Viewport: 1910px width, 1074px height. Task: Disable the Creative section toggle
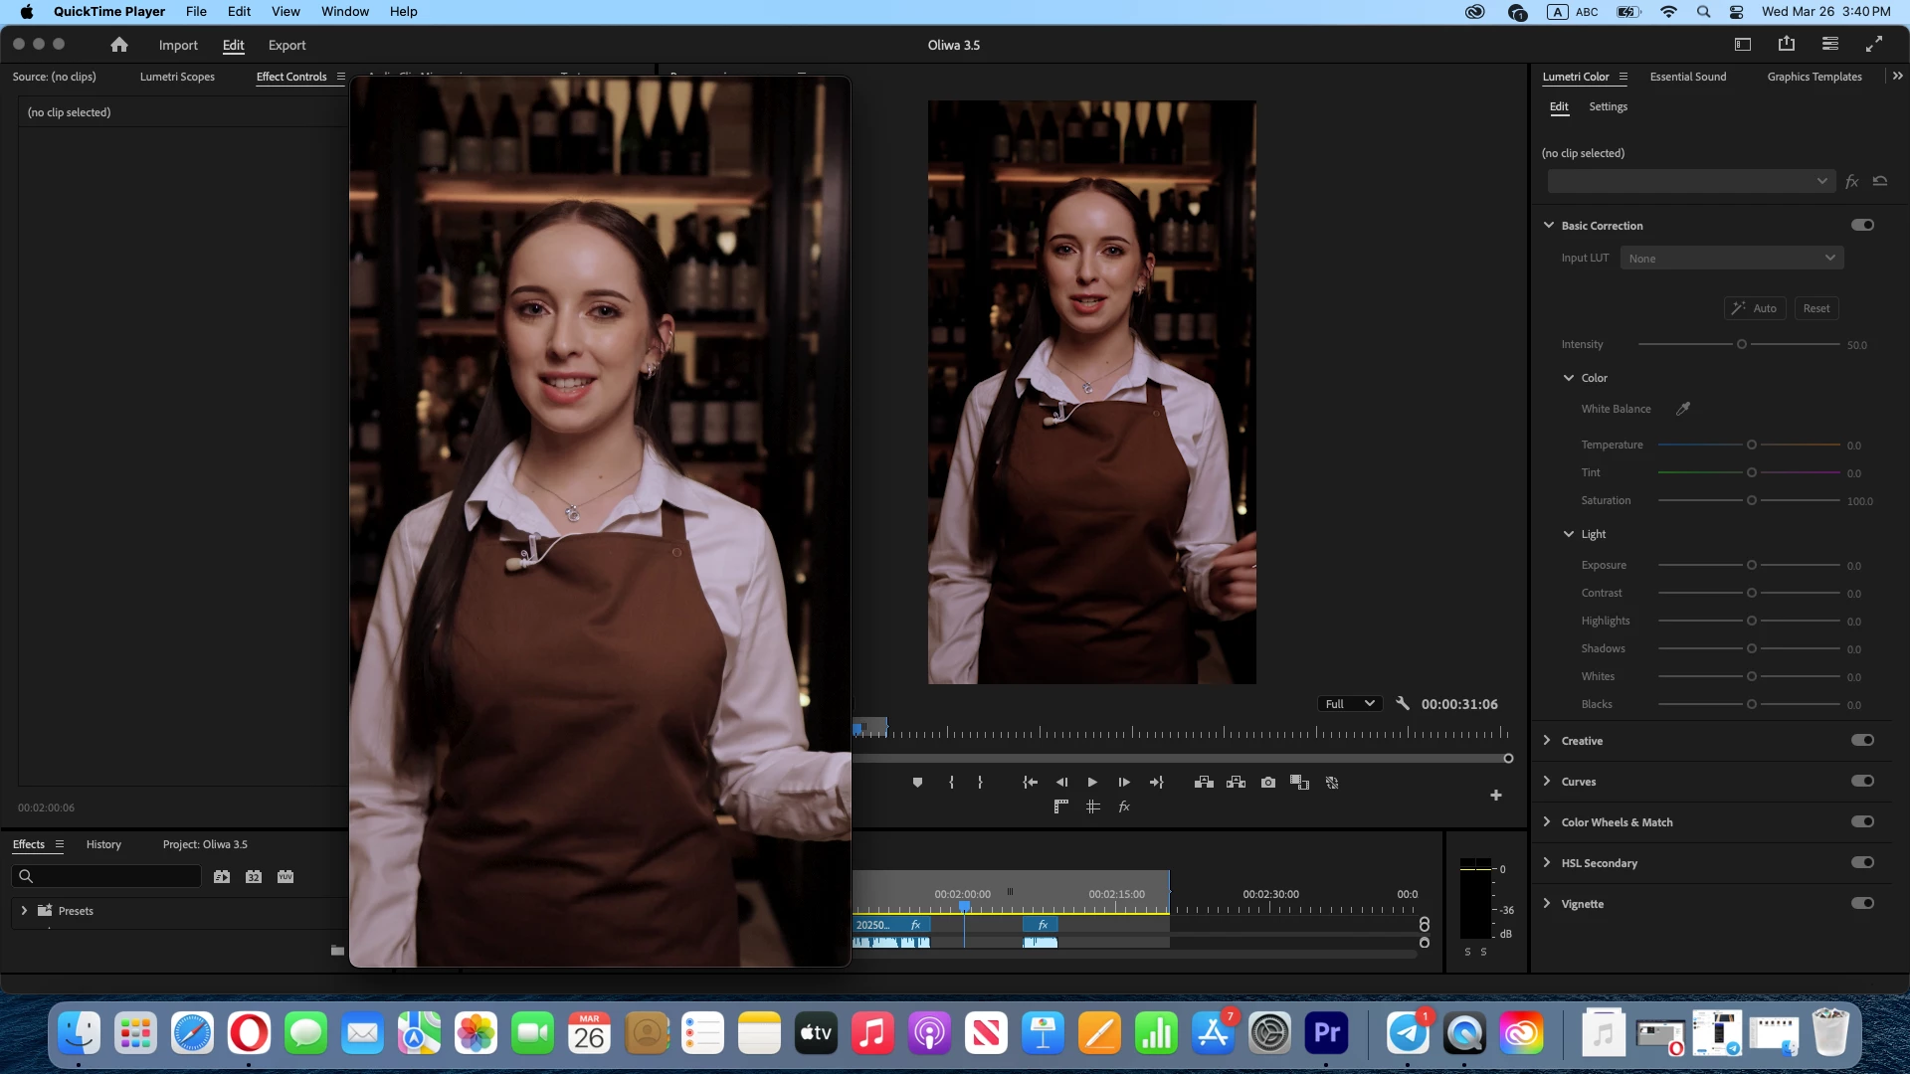click(1862, 740)
